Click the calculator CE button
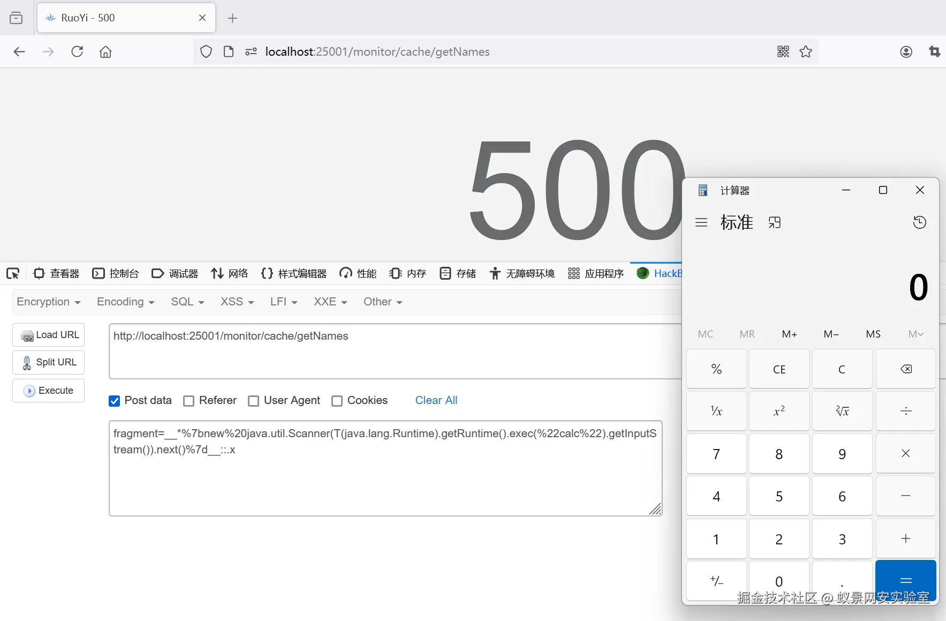This screenshot has height=621, width=946. [x=779, y=369]
